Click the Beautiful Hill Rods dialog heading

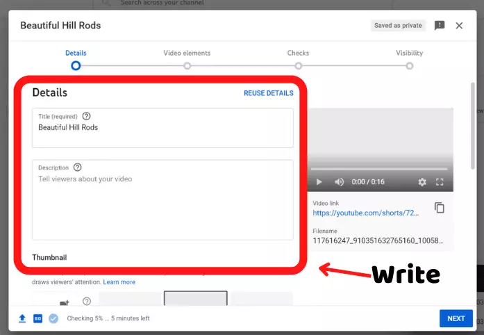coord(60,25)
